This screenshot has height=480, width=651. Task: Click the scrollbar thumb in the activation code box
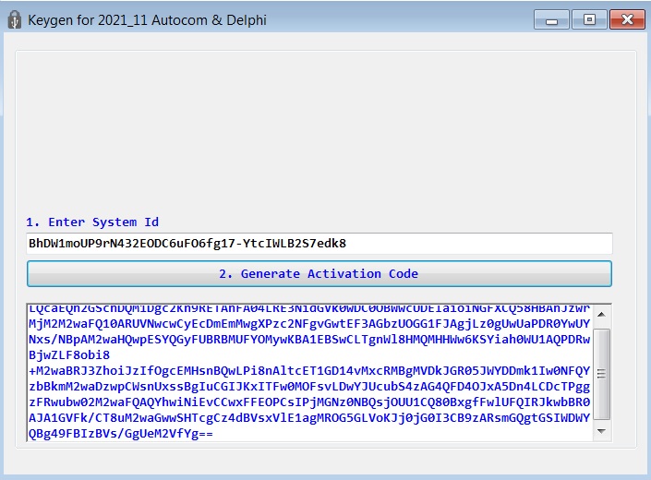click(601, 374)
